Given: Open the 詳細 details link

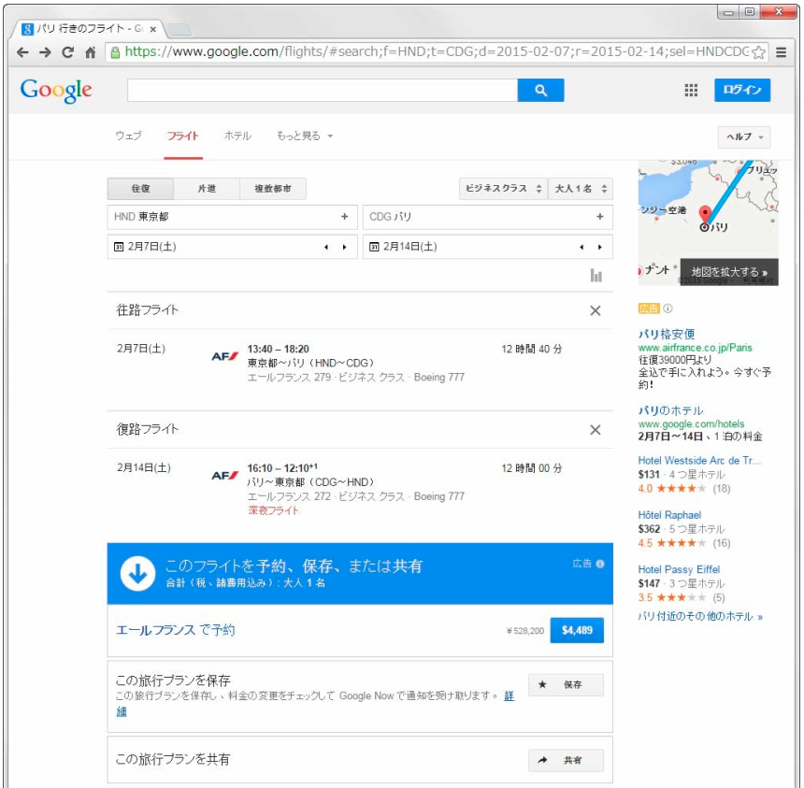Looking at the screenshot, I should (x=510, y=696).
